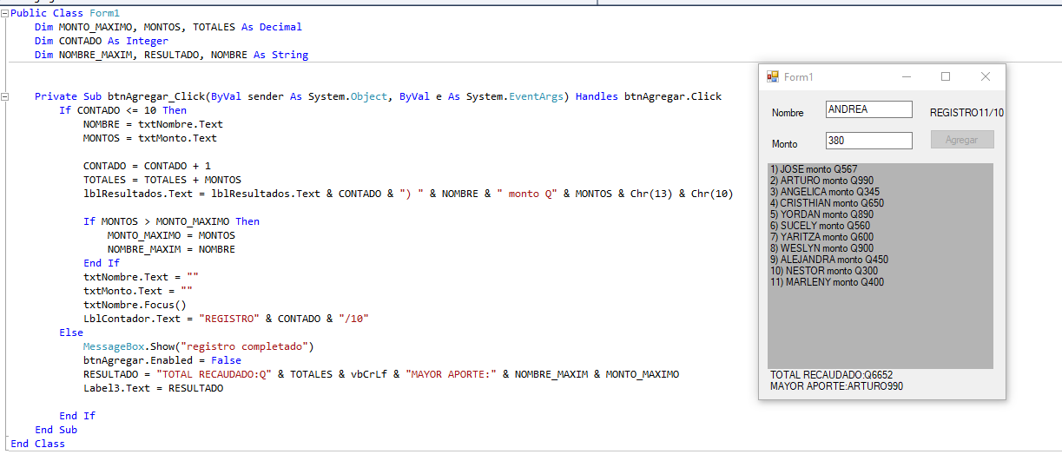Click the "TOTALES = TOTALES + MONTOS" code line
Viewport: 1062px width, 461px height.
click(162, 180)
